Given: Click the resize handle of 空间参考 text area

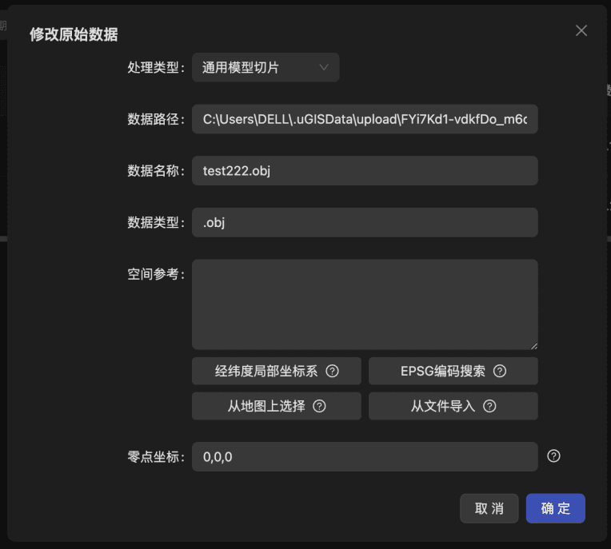Looking at the screenshot, I should (533, 345).
